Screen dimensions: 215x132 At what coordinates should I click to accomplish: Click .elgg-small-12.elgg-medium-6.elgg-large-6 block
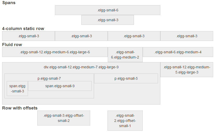[55, 52]
